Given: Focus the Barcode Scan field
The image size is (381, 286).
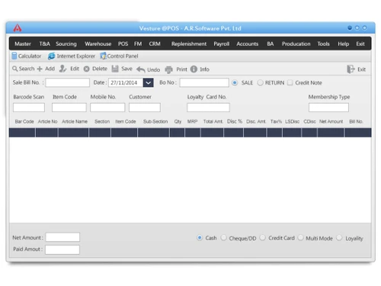Looking at the screenshot, I should 29,108.
